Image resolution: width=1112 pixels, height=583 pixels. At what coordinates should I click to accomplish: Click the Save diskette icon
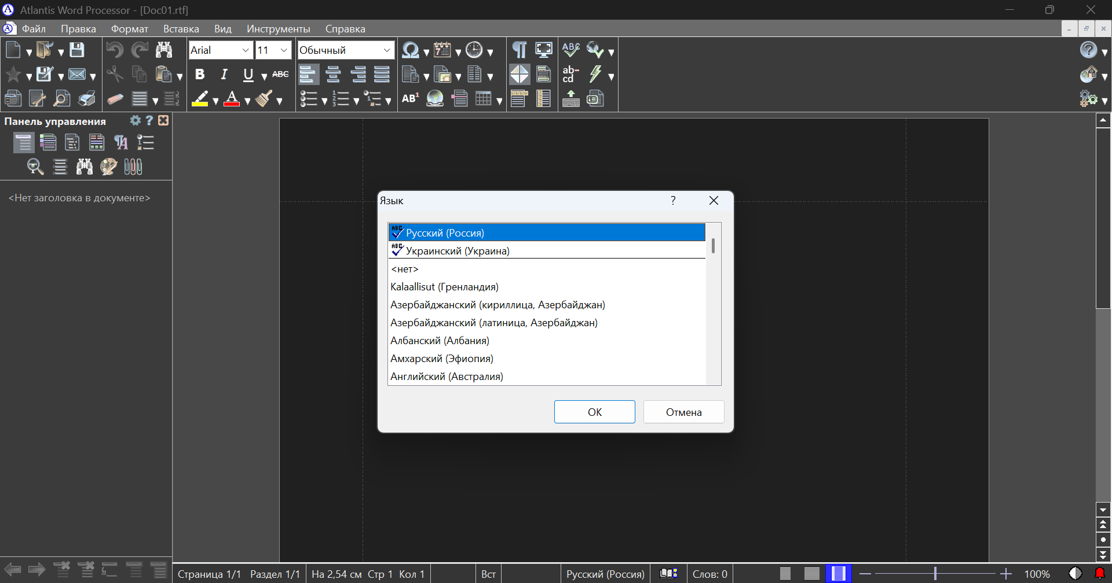pos(77,50)
